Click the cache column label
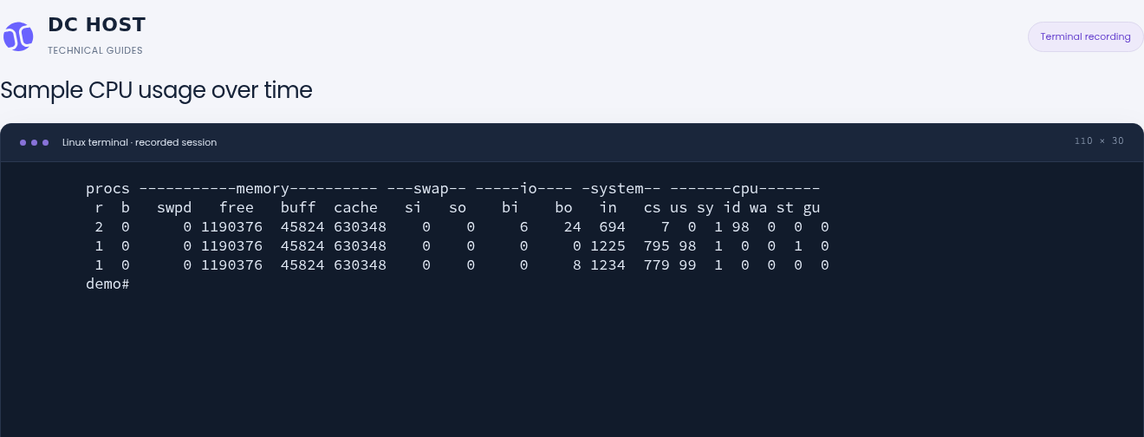 click(355, 207)
